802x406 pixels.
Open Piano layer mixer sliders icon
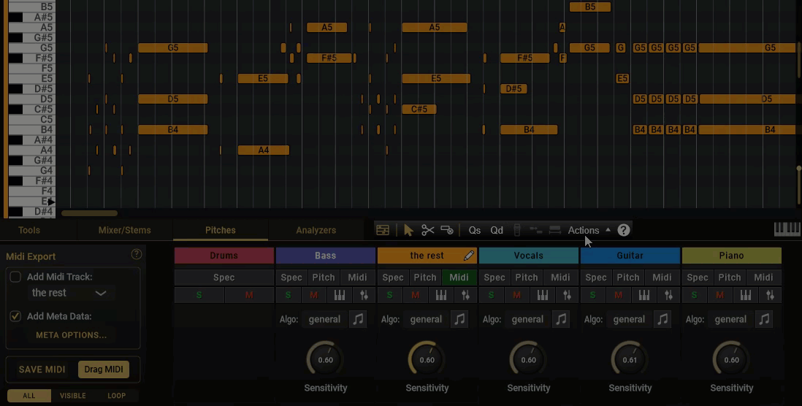point(770,295)
